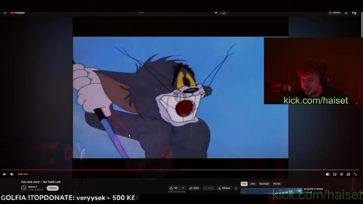Click the video frame to resume playback
Viewport: 363px width, 204px height.
[x=180, y=97]
